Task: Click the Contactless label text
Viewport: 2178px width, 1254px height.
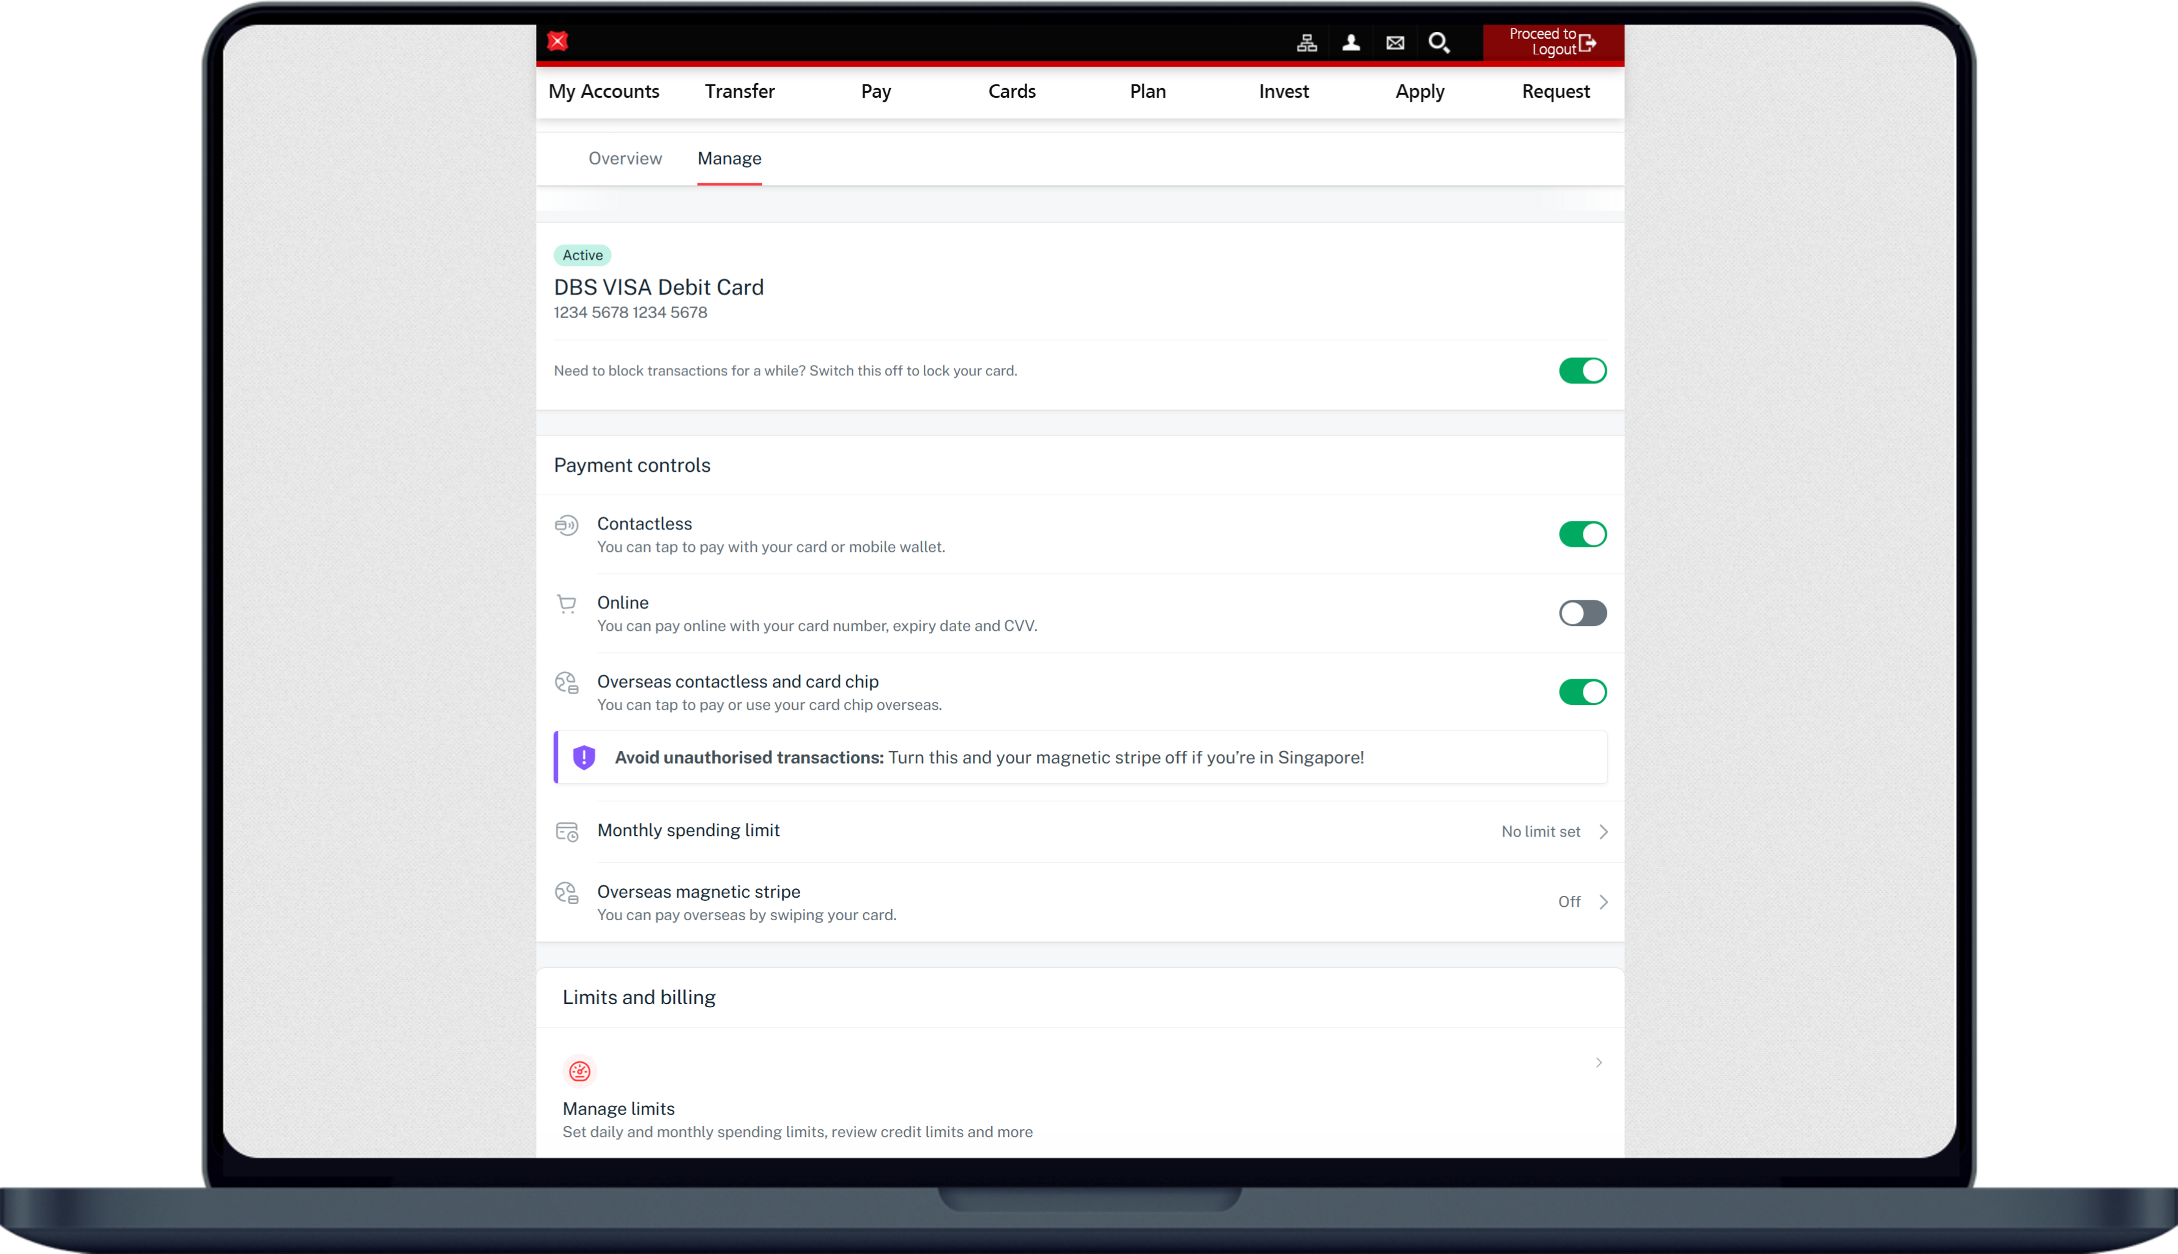Action: click(643, 524)
